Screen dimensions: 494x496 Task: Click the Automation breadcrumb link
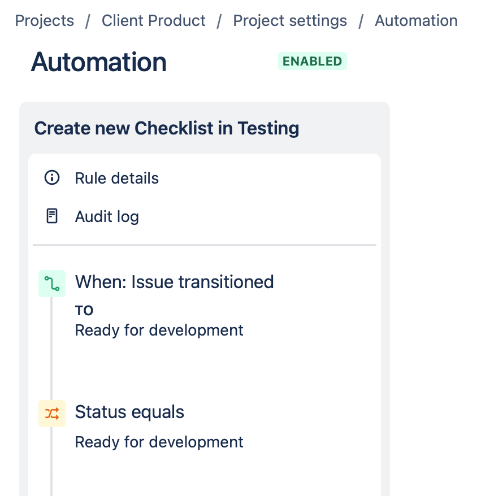pyautogui.click(x=416, y=20)
